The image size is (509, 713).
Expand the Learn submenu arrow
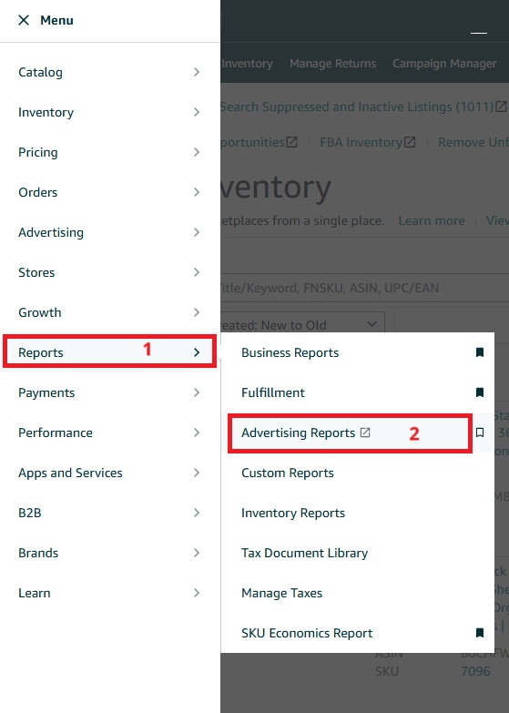click(197, 593)
